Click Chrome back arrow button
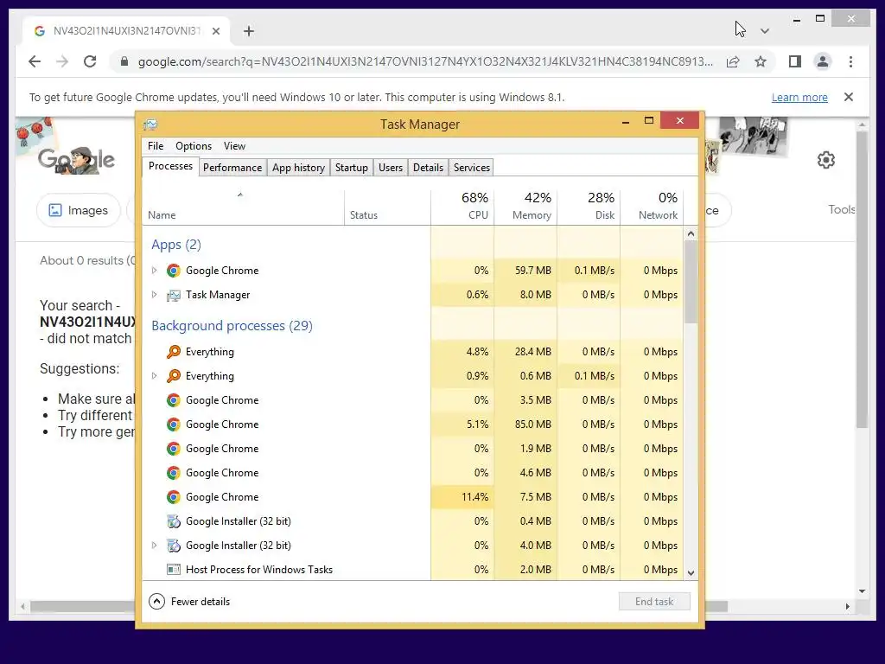The height and width of the screenshot is (664, 885). tap(35, 61)
